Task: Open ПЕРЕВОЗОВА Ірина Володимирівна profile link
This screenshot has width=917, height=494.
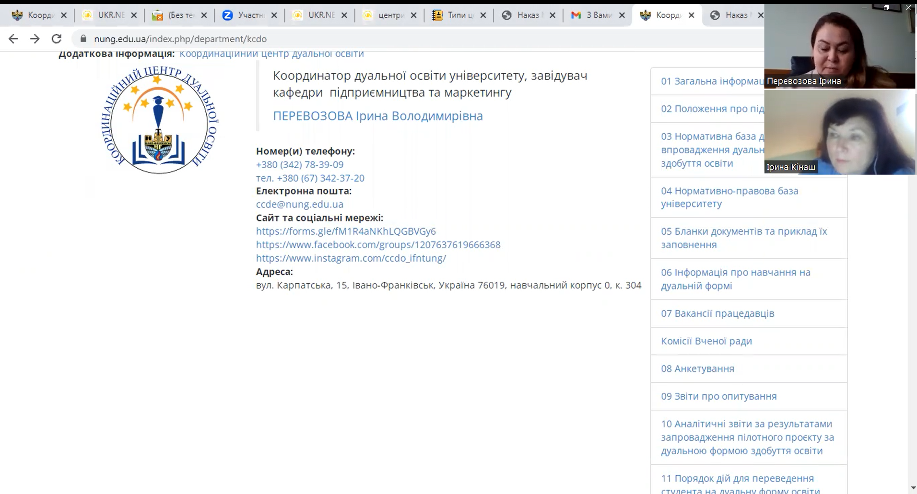Action: 377,116
